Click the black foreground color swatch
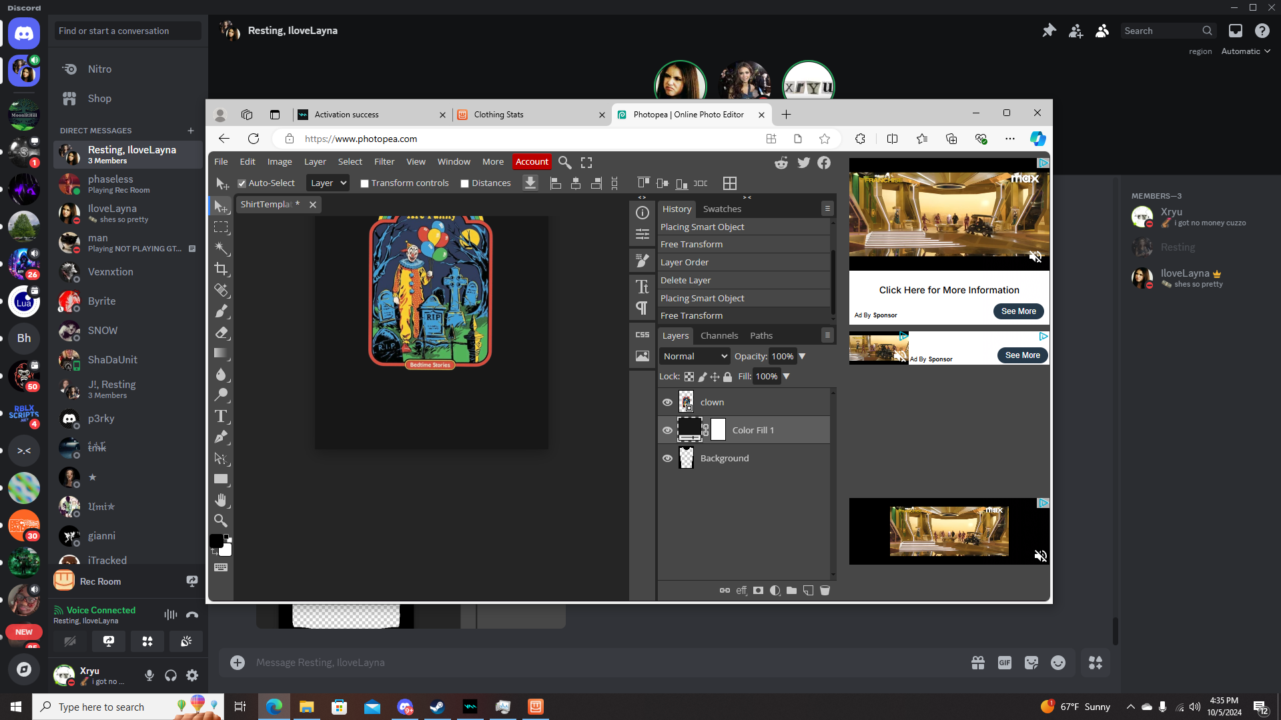1281x720 pixels. [x=217, y=541]
